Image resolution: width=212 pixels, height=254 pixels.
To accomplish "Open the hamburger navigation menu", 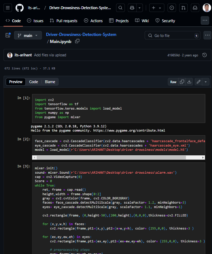I will (8, 8).
